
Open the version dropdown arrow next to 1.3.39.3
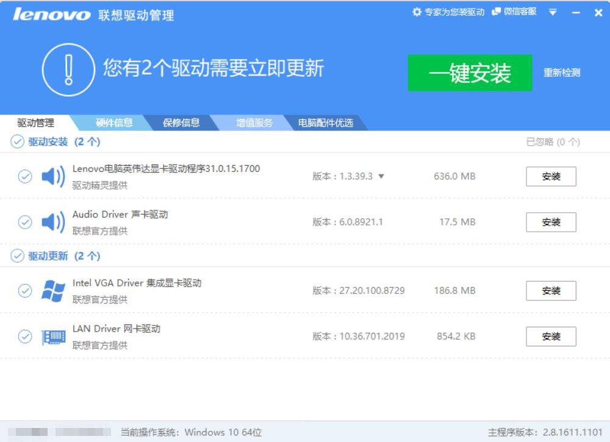[381, 176]
